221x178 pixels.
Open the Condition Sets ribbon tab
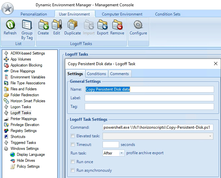[x=168, y=14]
